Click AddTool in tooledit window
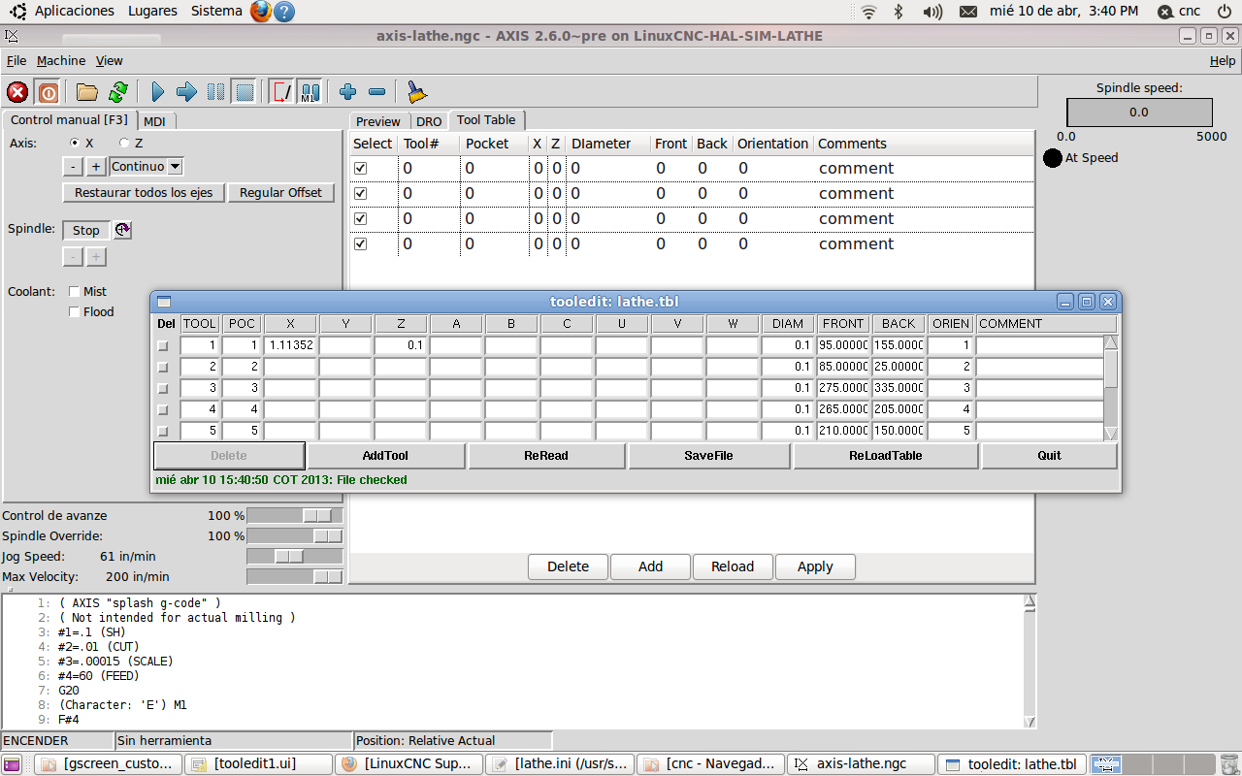The height and width of the screenshot is (776, 1242). [385, 455]
